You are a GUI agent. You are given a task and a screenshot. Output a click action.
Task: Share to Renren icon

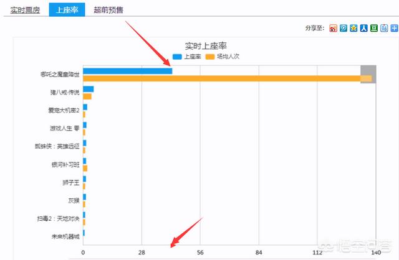[363, 29]
